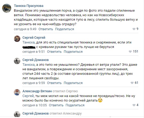This screenshot has height=118, width=144.
Task: Open Александр Вяткин's avatar photo
Action: [17, 92]
